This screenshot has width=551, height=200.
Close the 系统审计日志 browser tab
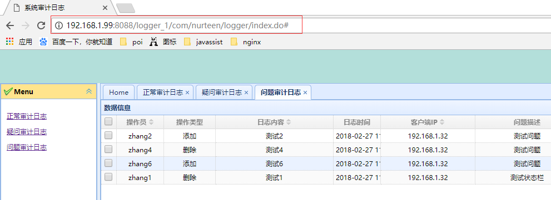point(105,8)
